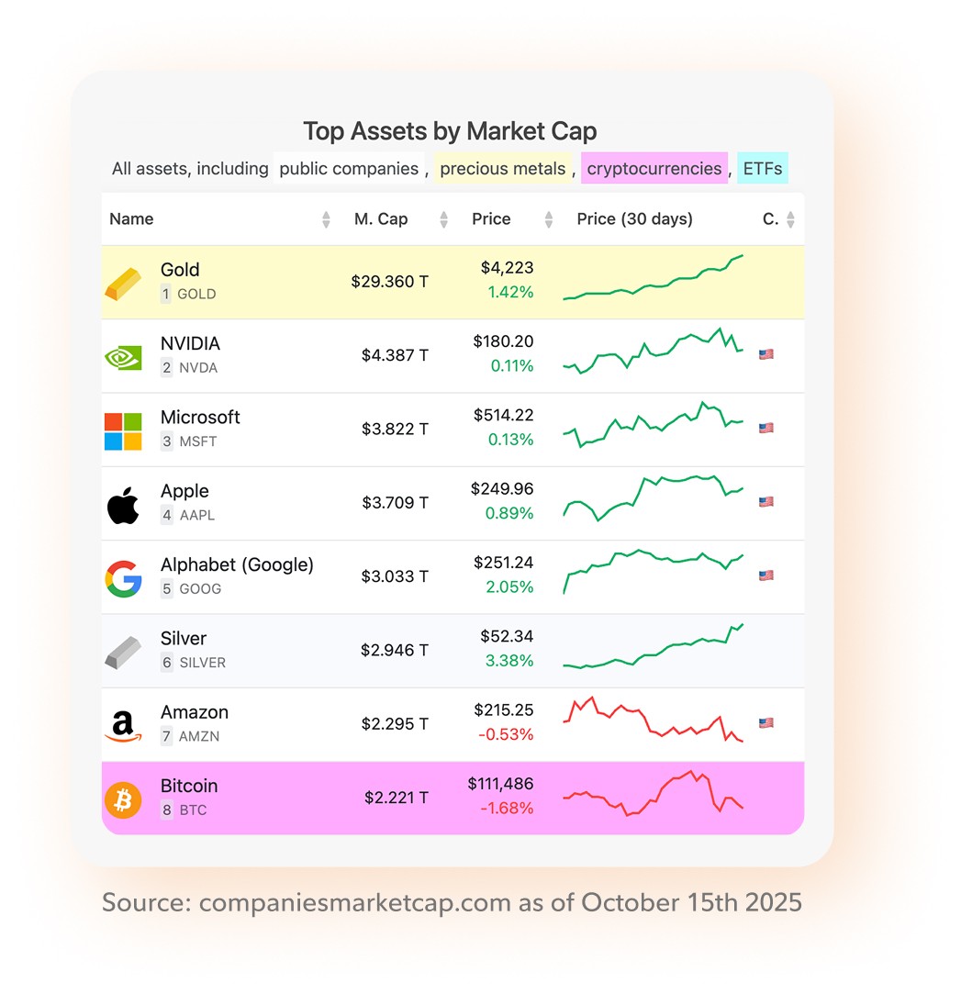Click the Price (30 days) column header
Screen dimensions: 961x994
[x=635, y=219]
